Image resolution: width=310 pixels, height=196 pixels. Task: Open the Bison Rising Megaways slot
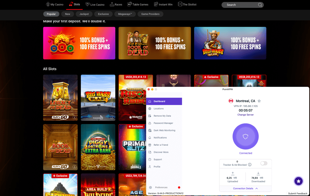point(132,98)
